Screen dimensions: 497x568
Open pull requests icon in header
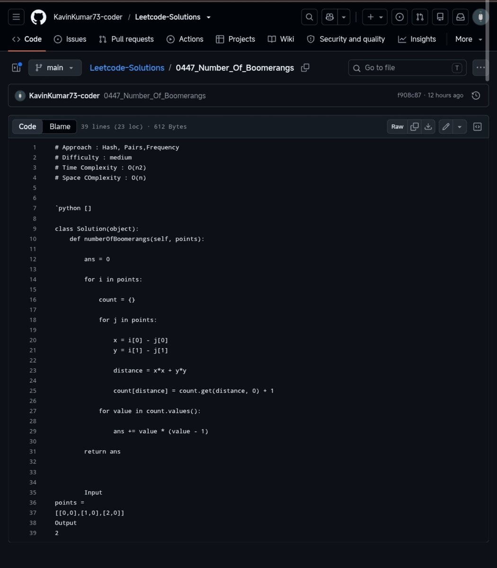tap(420, 17)
